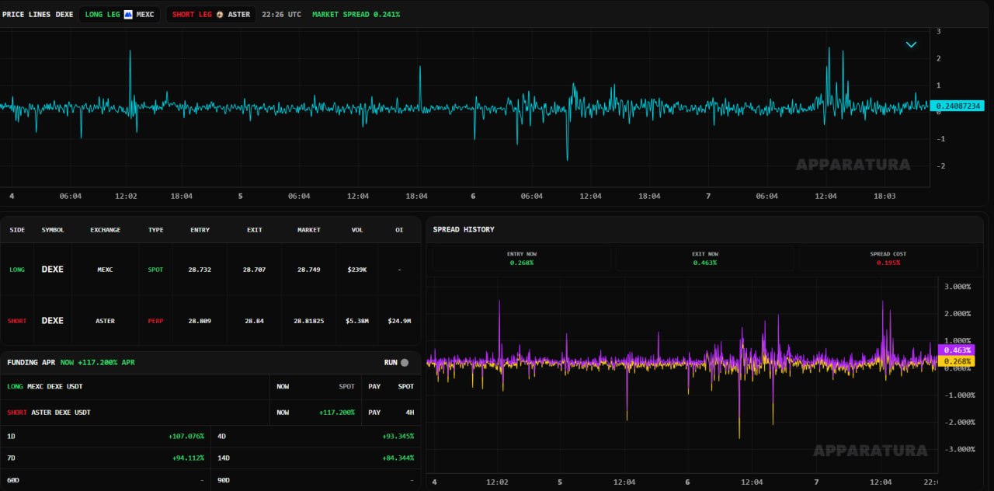This screenshot has height=491, width=994.
Task: Select the SHORT LEG ASTER selector
Action: coord(210,14)
